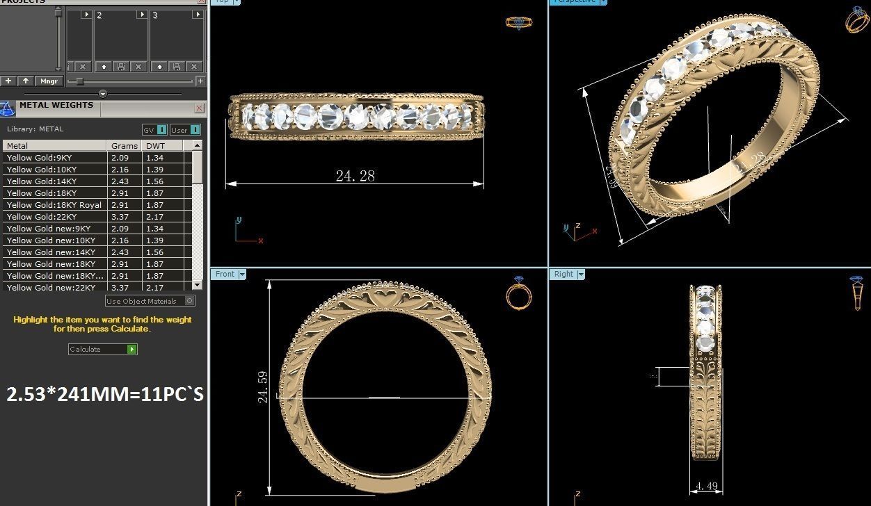Sort by the DWT column header

click(163, 146)
